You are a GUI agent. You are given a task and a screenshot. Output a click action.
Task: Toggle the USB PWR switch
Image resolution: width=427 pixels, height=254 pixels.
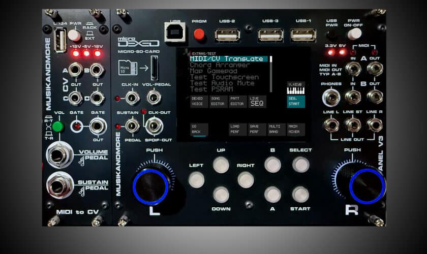tap(331, 35)
